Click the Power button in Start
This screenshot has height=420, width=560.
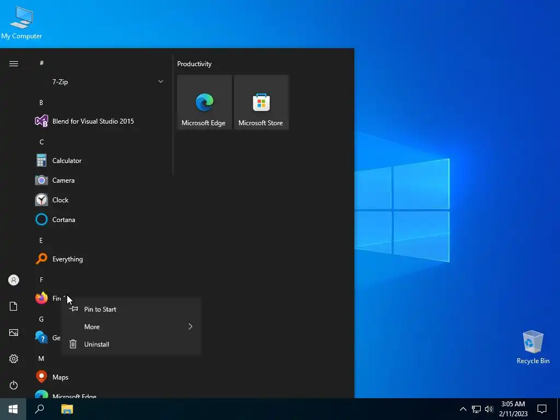point(14,385)
